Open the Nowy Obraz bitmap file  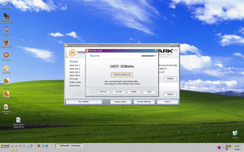(x=18, y=123)
